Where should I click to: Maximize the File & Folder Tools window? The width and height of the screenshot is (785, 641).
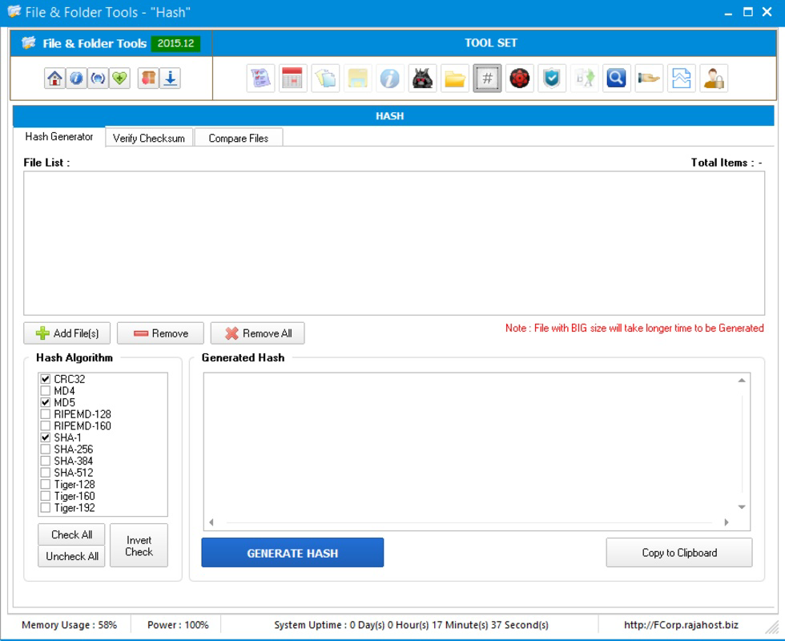click(x=748, y=12)
